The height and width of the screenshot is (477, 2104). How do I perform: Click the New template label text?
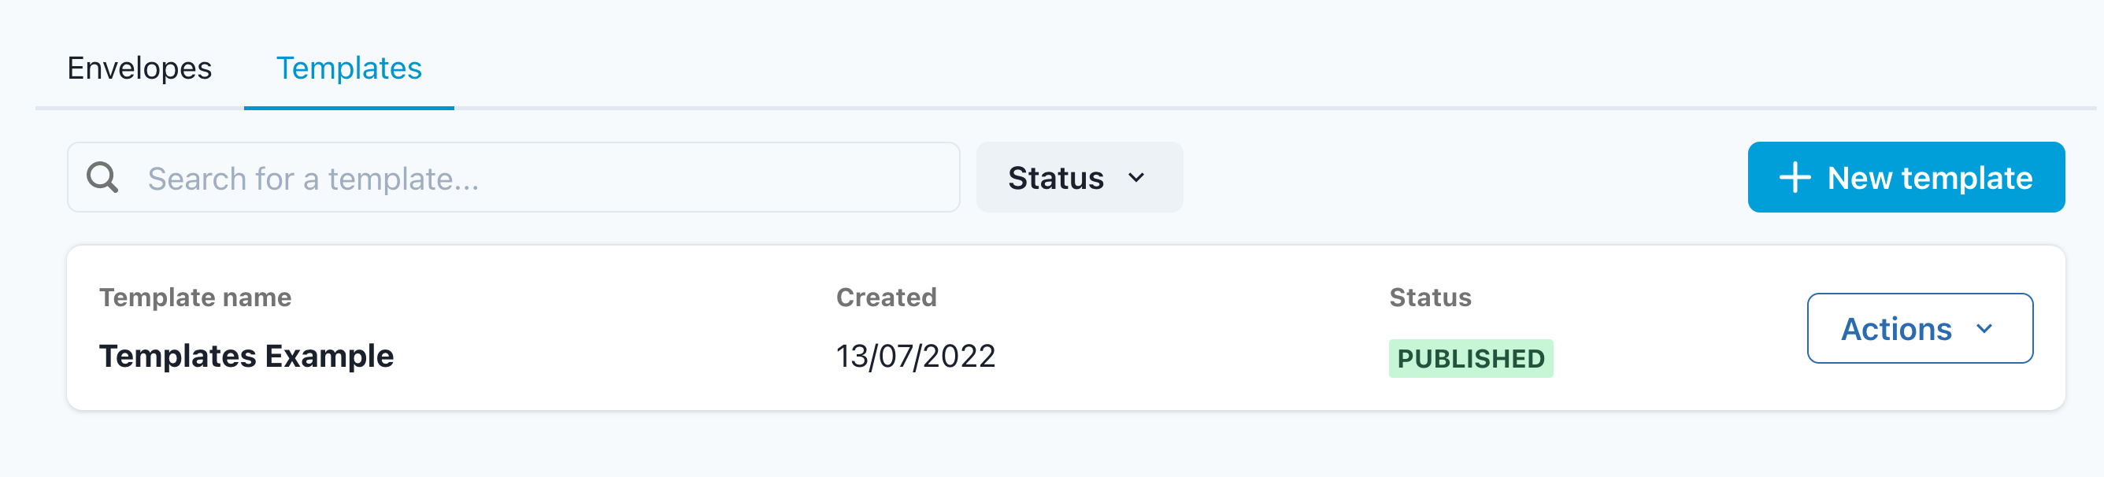[1929, 178]
